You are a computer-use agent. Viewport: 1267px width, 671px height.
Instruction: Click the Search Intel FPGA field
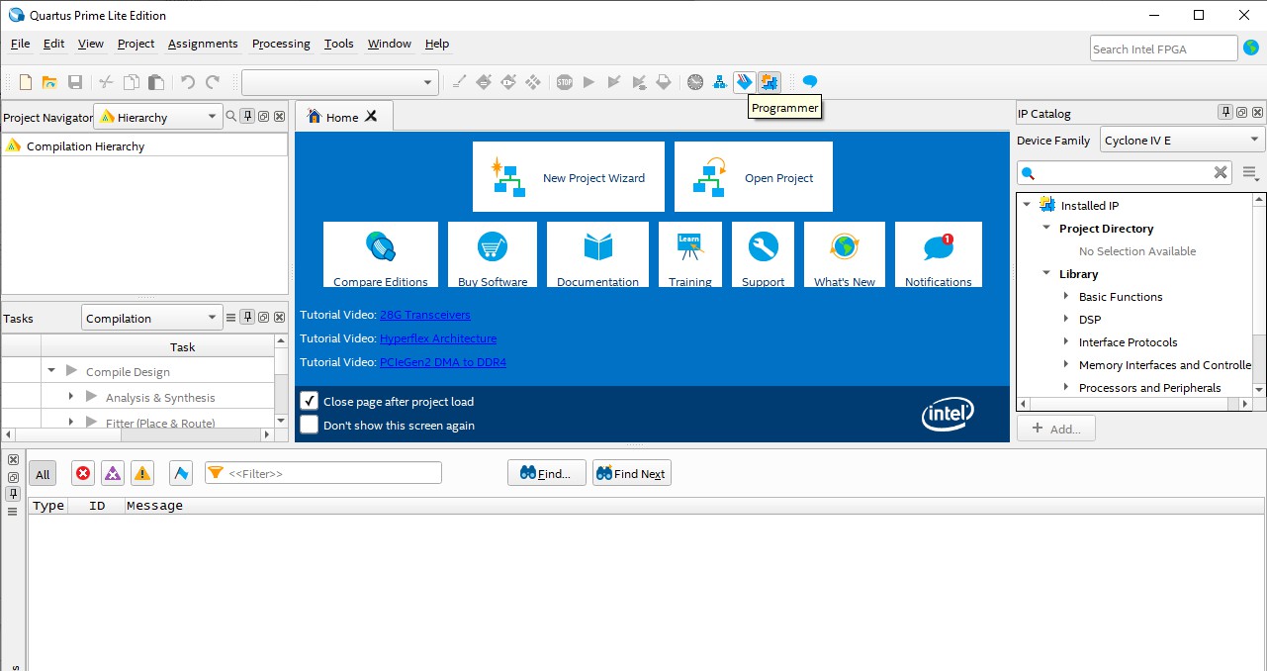click(1164, 48)
